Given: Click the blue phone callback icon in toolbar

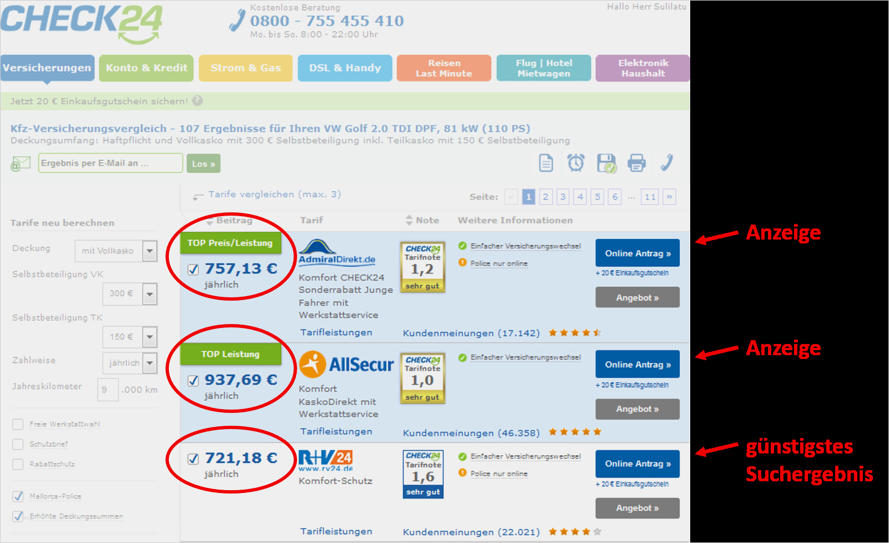Looking at the screenshot, I should point(667,162).
